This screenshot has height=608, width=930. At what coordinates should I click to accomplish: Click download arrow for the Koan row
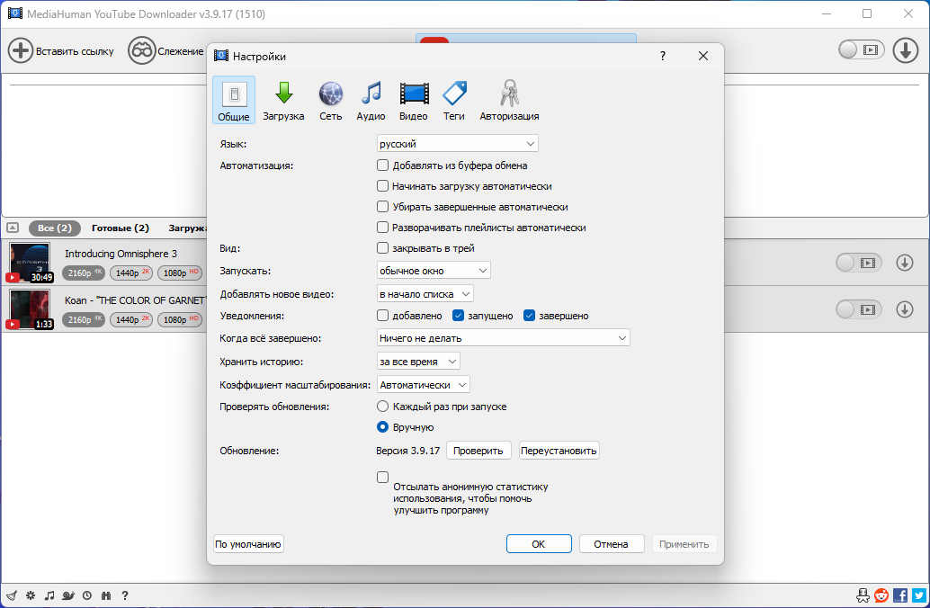(905, 309)
